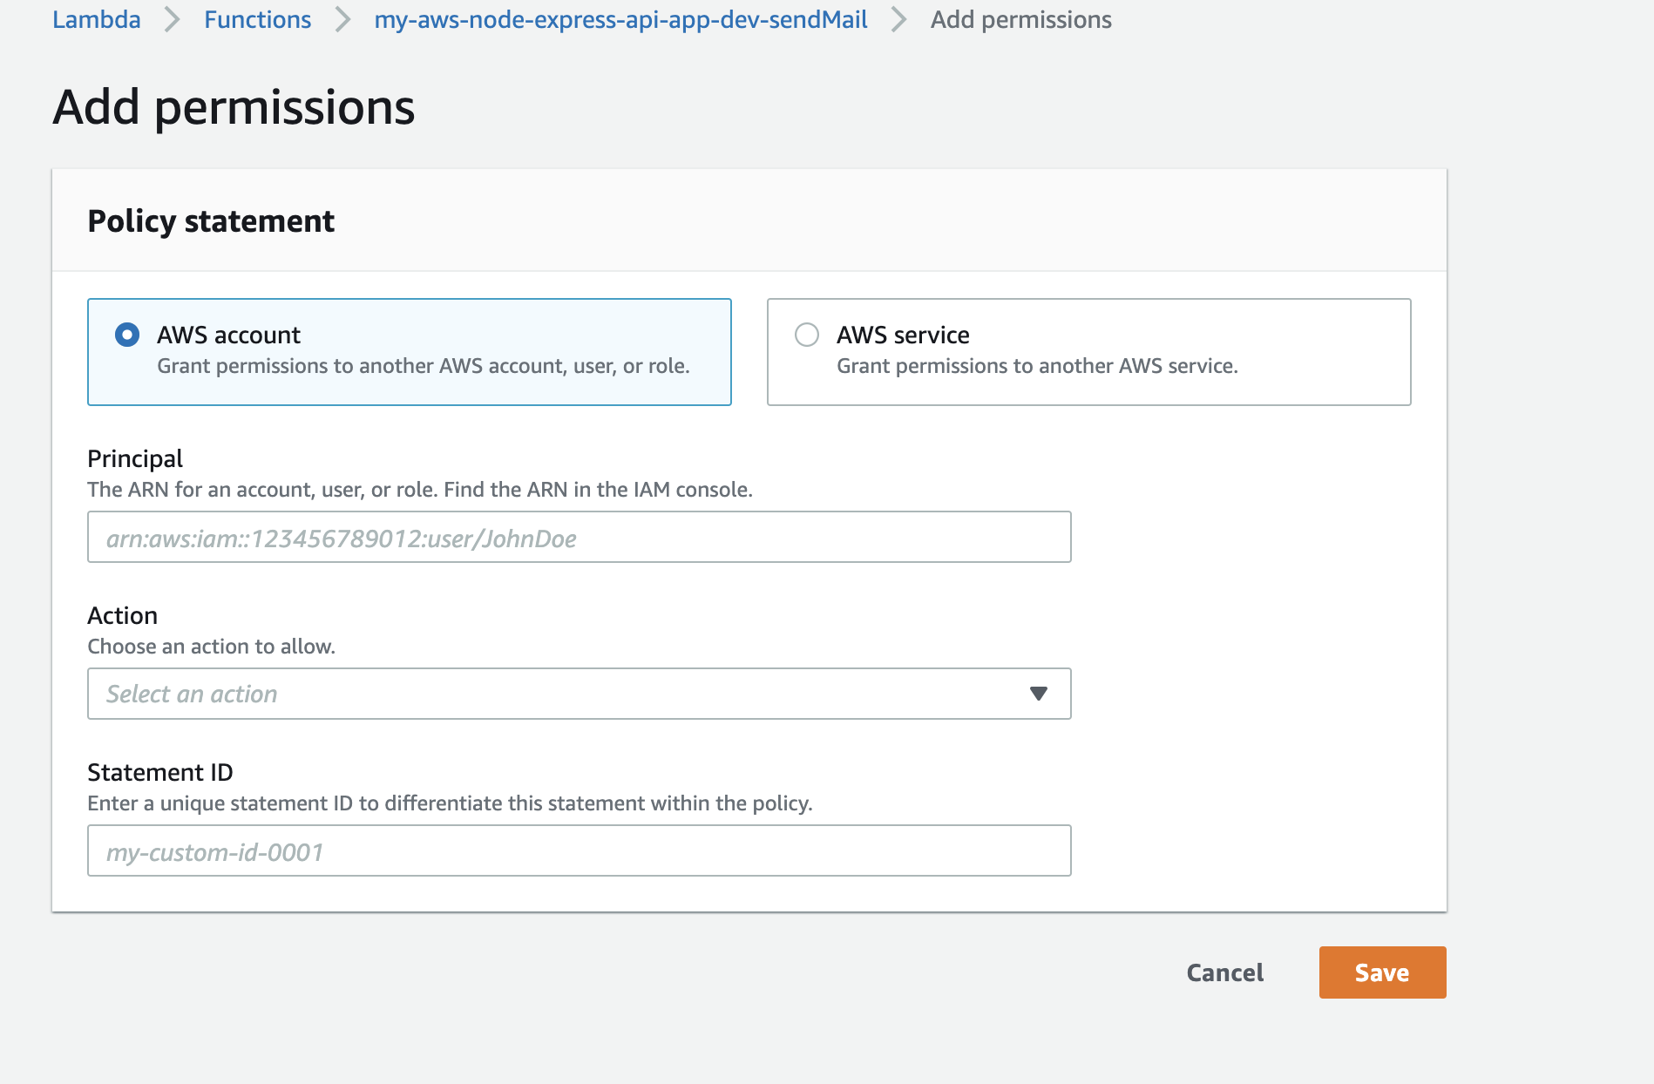Select the AWS account radio button
1654x1084 pixels.
click(127, 335)
